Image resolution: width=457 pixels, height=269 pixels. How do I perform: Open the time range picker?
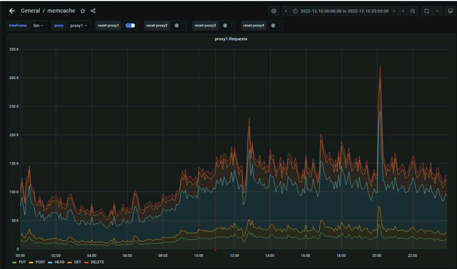pos(344,11)
